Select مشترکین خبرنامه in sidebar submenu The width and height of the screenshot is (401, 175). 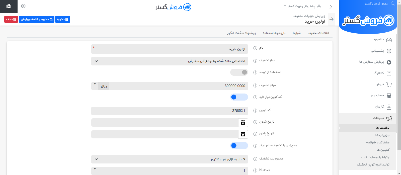(378, 142)
